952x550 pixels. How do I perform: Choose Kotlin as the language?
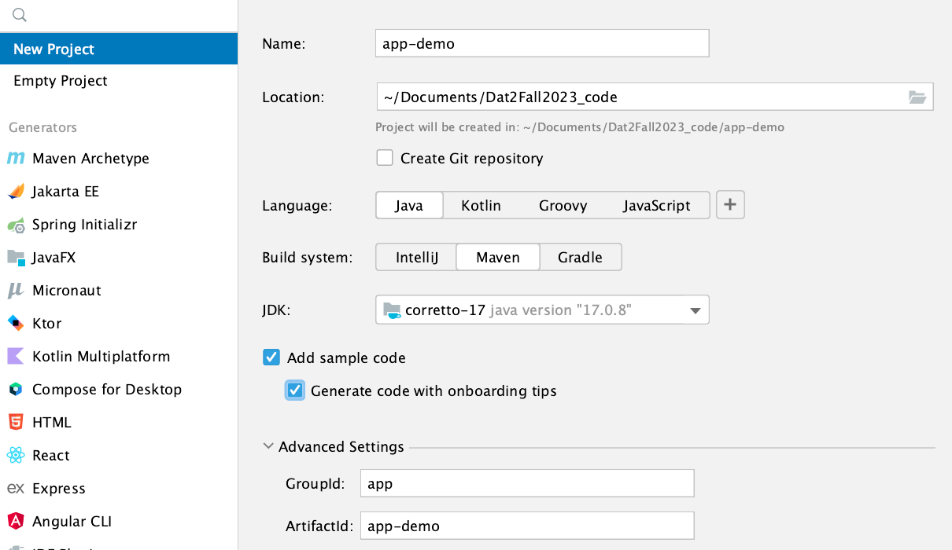point(481,206)
